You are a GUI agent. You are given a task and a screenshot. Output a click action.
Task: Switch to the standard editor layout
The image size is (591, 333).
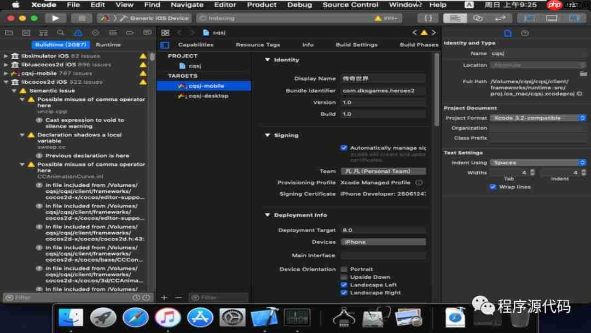[455, 18]
